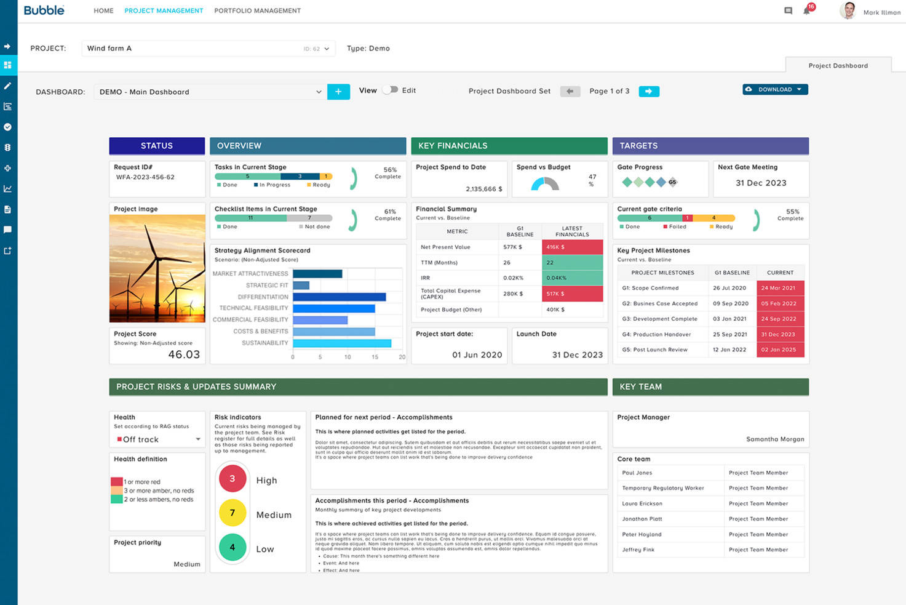Open the comments speech bubble icon in sidebar

tap(7, 230)
